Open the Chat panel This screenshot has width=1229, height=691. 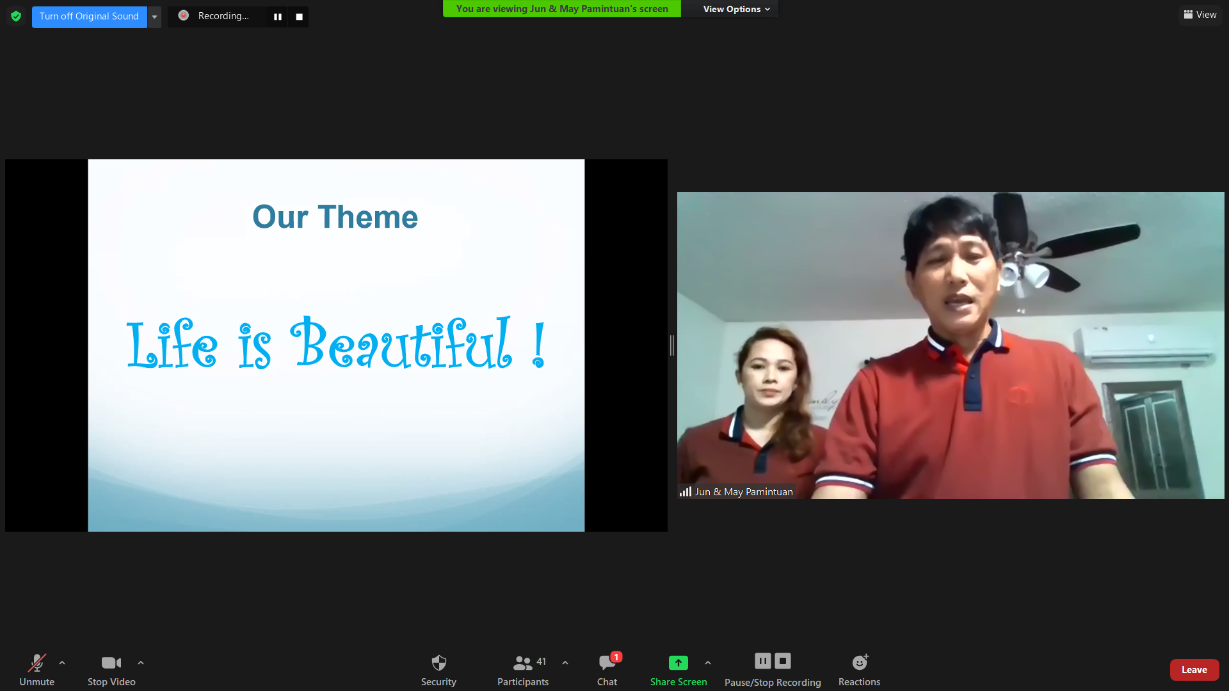[607, 670]
